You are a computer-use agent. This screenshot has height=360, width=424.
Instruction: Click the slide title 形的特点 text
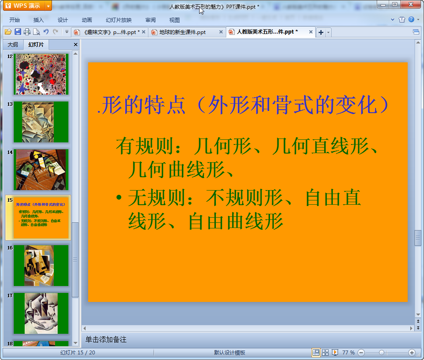(x=243, y=105)
